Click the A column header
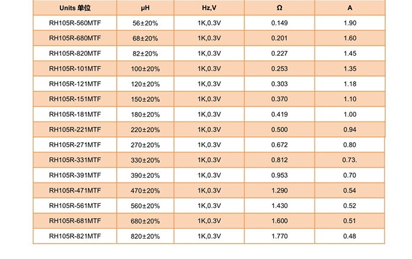 click(350, 8)
